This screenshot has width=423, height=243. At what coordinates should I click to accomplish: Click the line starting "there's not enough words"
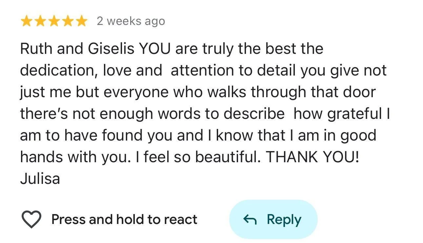pos(205,114)
